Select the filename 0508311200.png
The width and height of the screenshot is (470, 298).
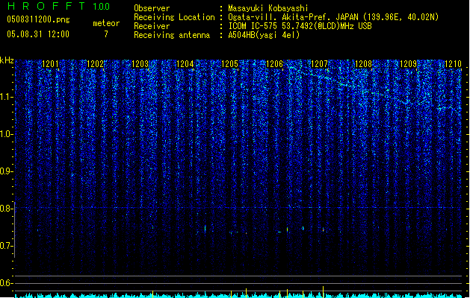(38, 19)
